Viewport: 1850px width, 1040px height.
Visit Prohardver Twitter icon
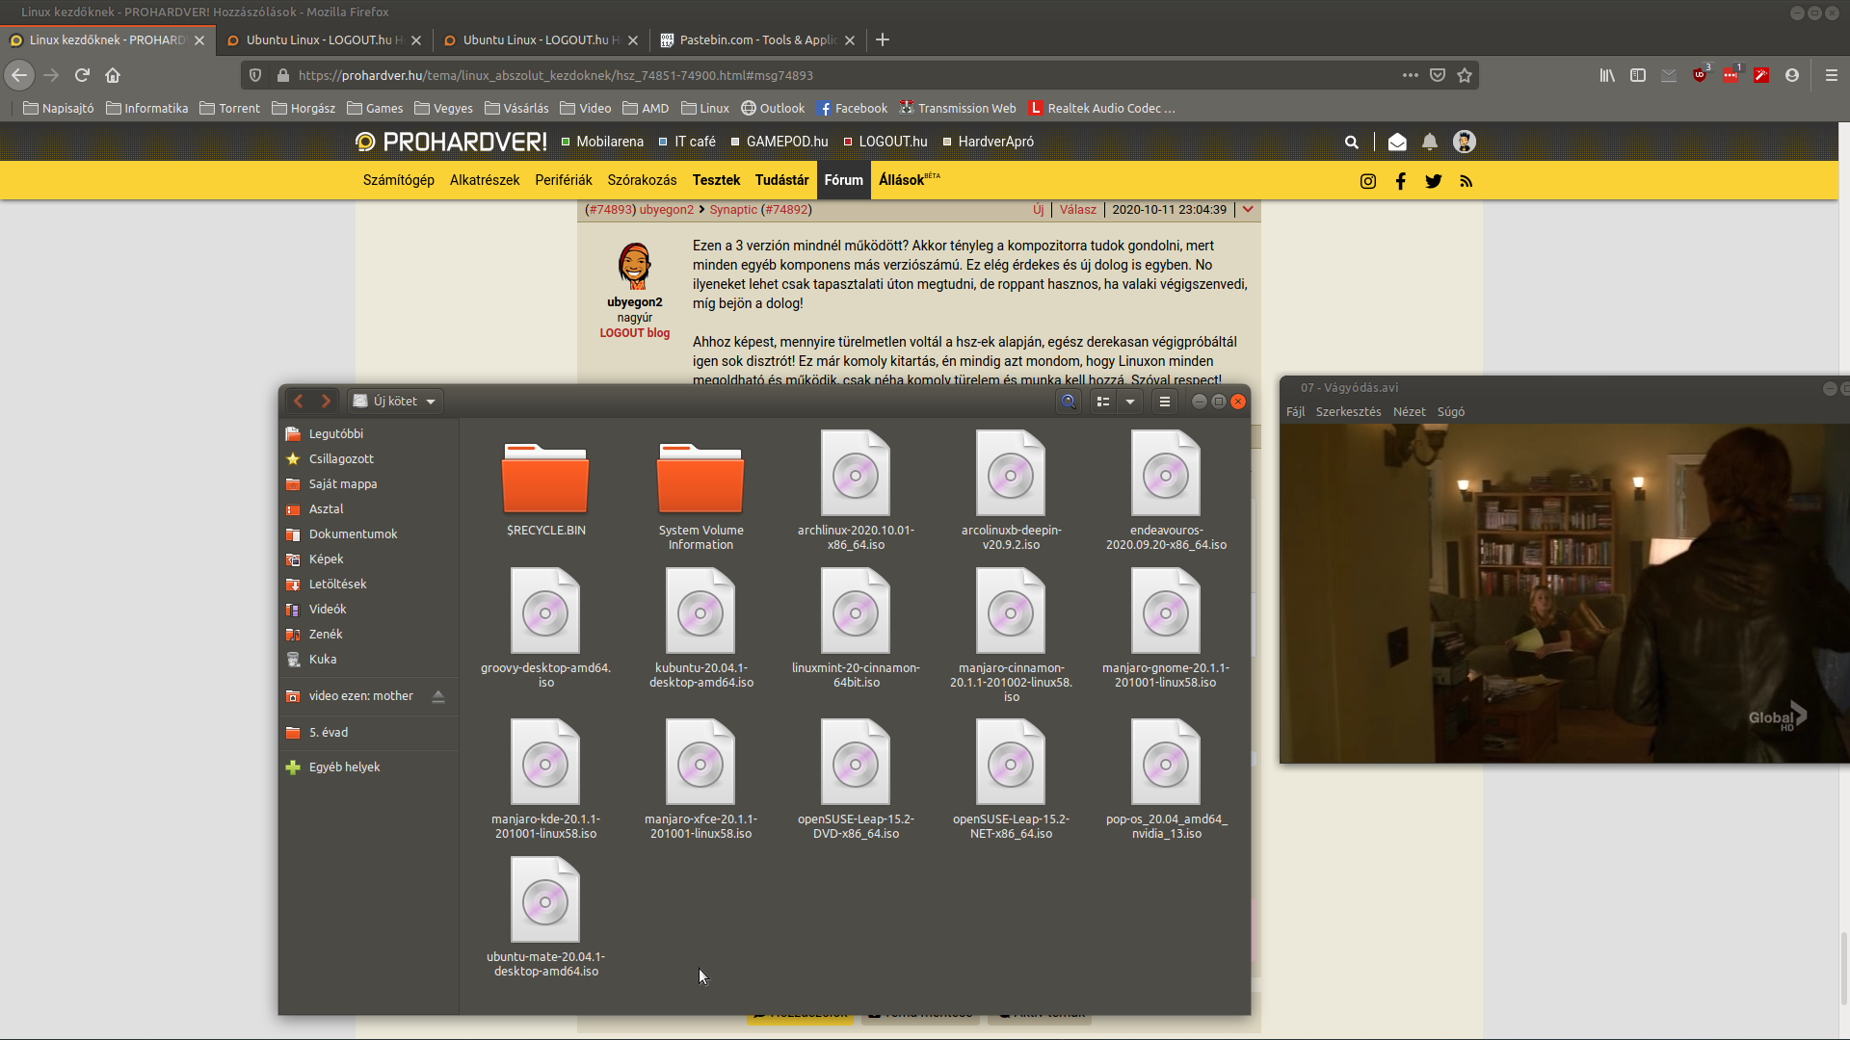1434,181
